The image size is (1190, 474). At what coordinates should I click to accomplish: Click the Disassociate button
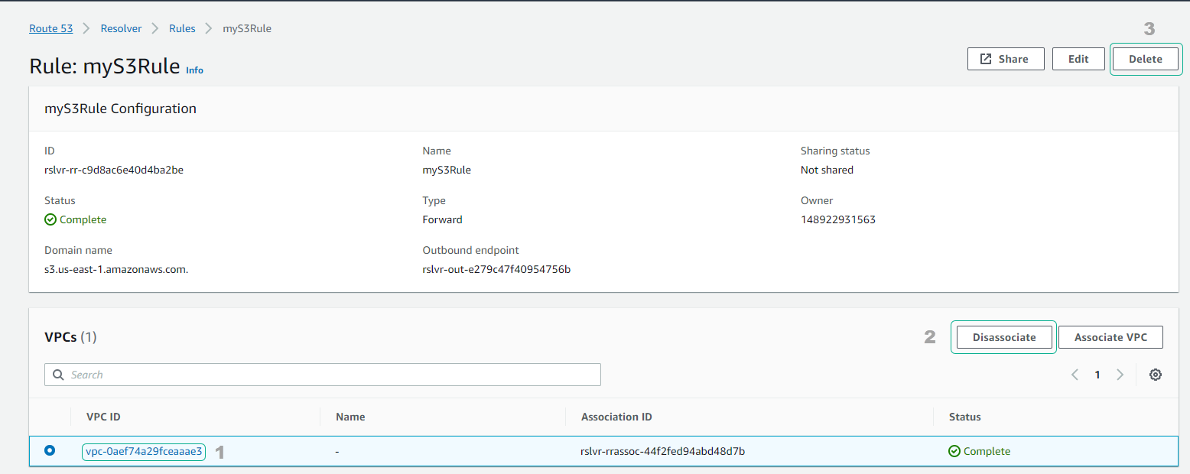pos(1004,337)
